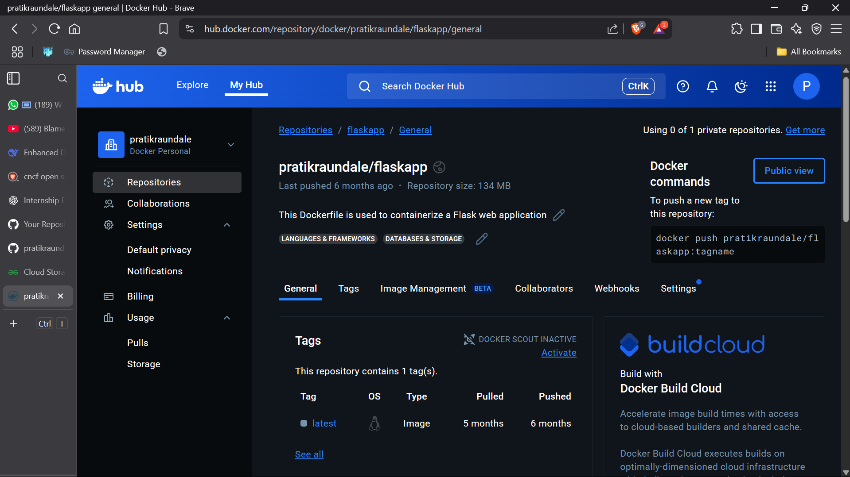Screen dimensions: 850x477
Task: Select the My Hub tab
Action: 246,85
